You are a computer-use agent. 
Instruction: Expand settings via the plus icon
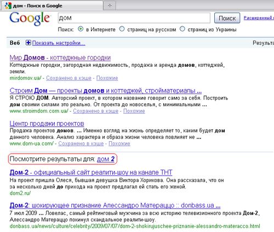[28, 43]
